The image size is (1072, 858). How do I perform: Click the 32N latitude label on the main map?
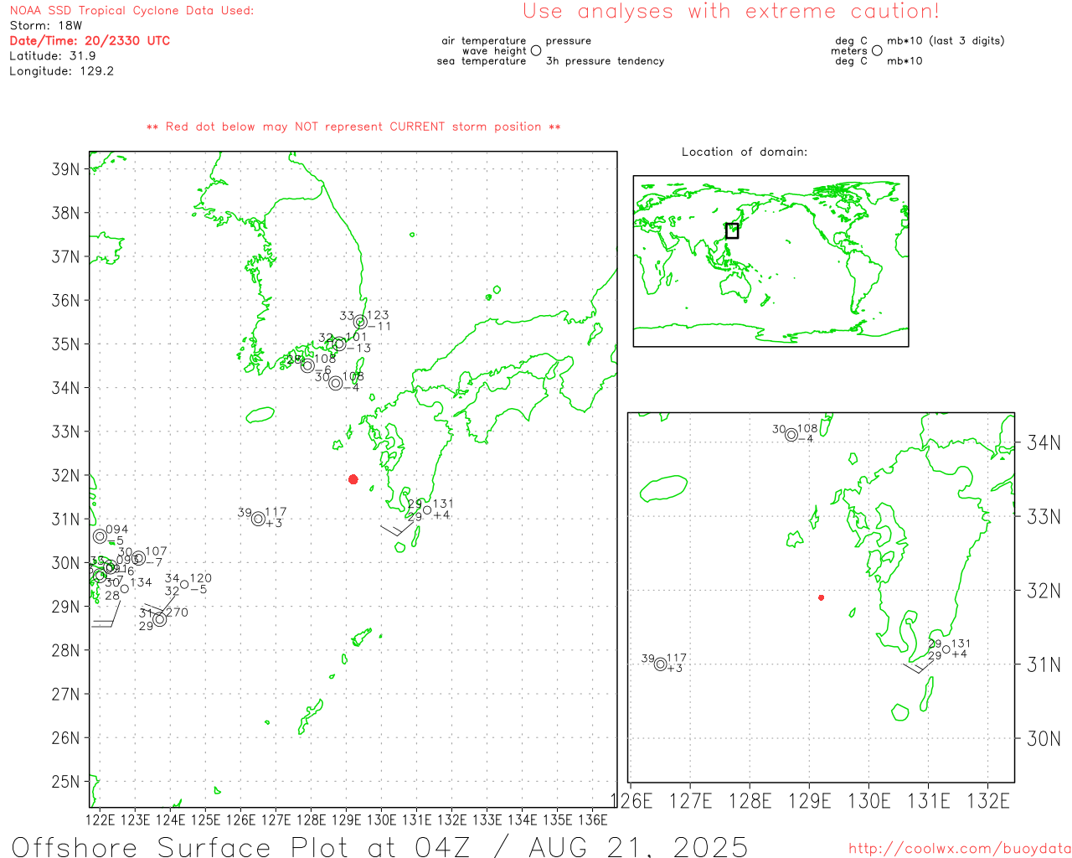coord(65,476)
